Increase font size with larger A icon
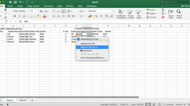The width and height of the screenshot is (190, 106). pyautogui.click(x=42, y=11)
